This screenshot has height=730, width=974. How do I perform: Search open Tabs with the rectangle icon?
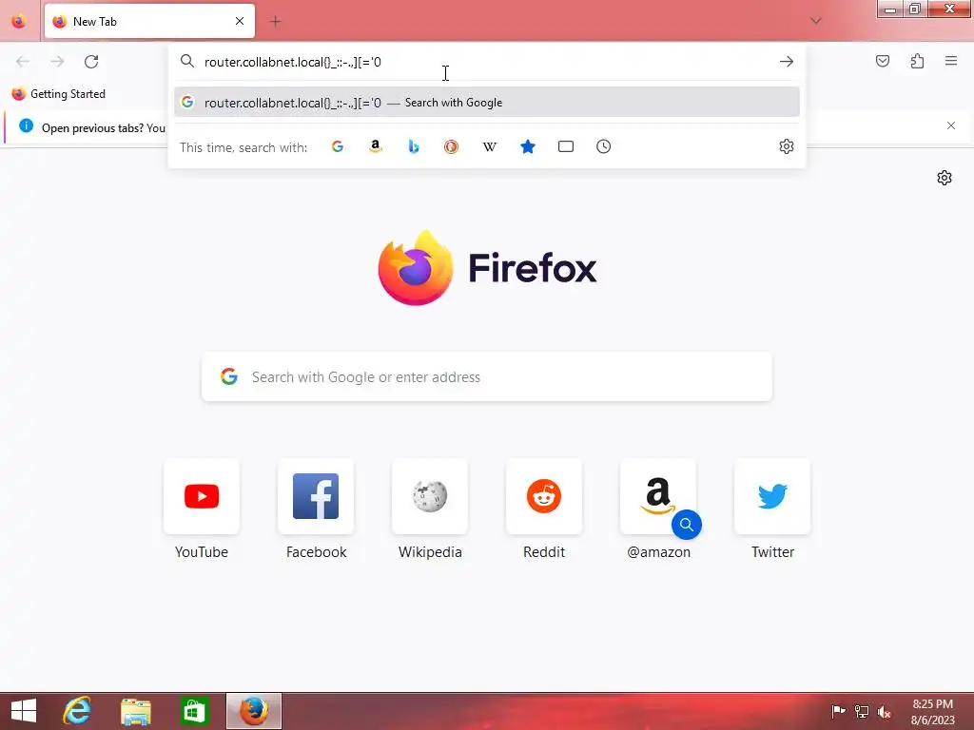tap(566, 146)
